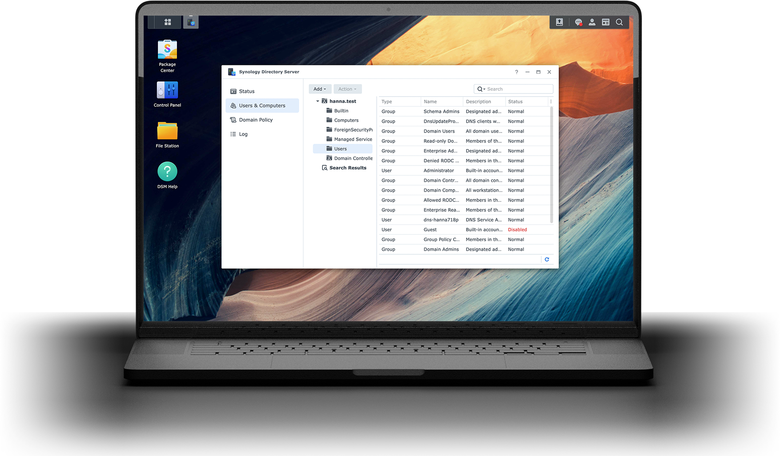The height and width of the screenshot is (456, 780).
Task: Open the Add dropdown menu
Action: [x=320, y=89]
